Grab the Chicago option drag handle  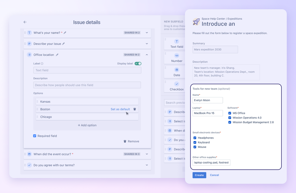pos(37,117)
